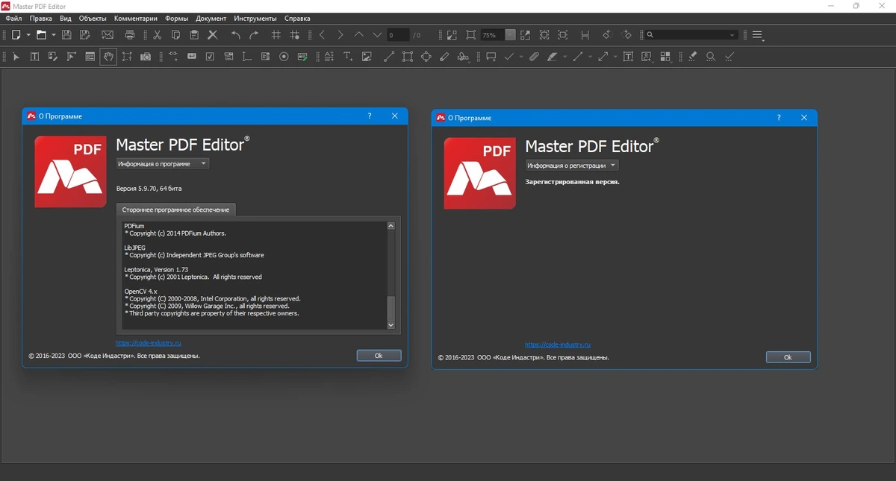Select the Check Box form tool
Screen dimensions: 896x481
point(210,57)
